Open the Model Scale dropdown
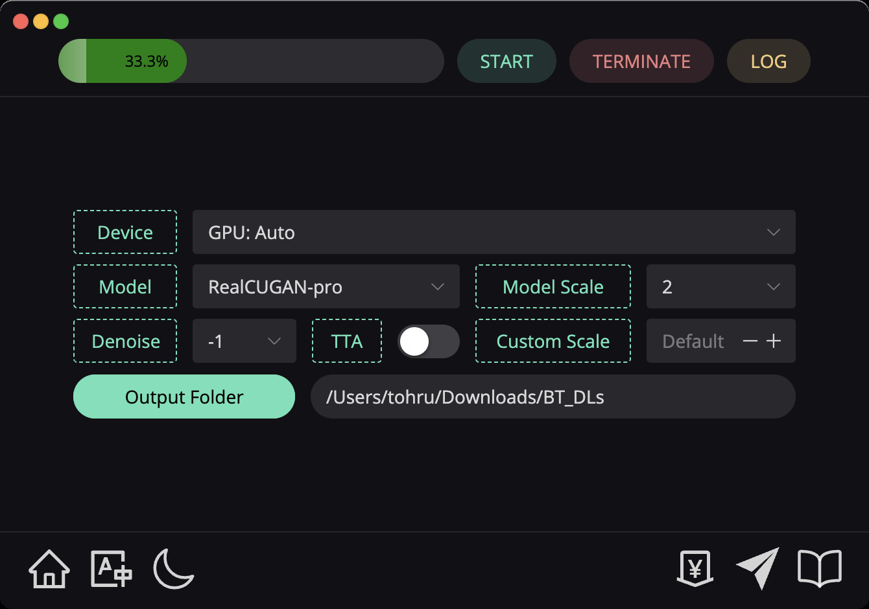869x609 pixels. (x=720, y=286)
